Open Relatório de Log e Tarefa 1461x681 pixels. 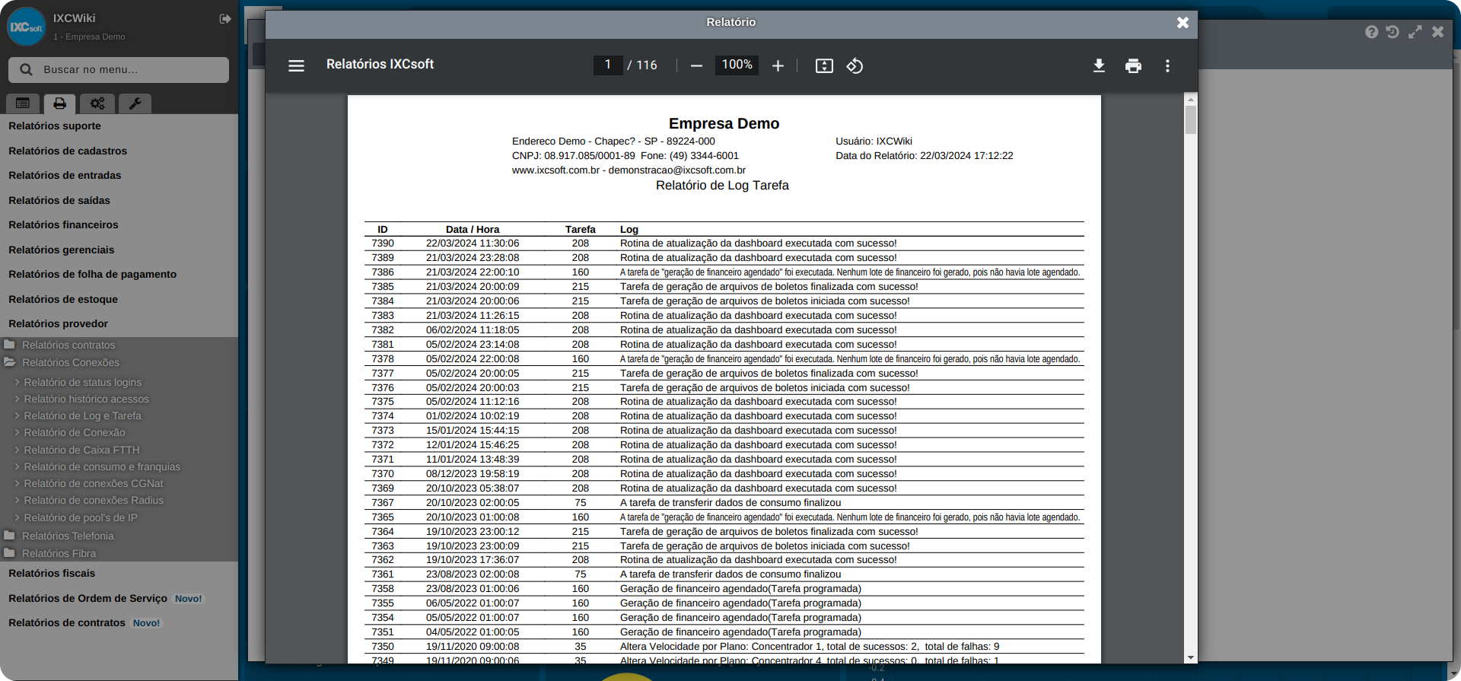82,416
